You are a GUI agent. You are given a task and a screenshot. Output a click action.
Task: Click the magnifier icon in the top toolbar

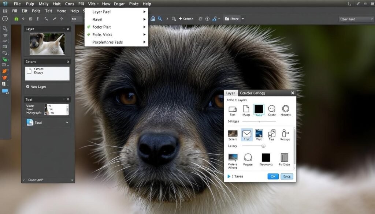[x=160, y=19]
